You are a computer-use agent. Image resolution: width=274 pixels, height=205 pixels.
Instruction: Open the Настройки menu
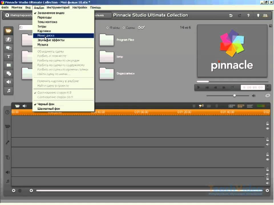[80, 7]
